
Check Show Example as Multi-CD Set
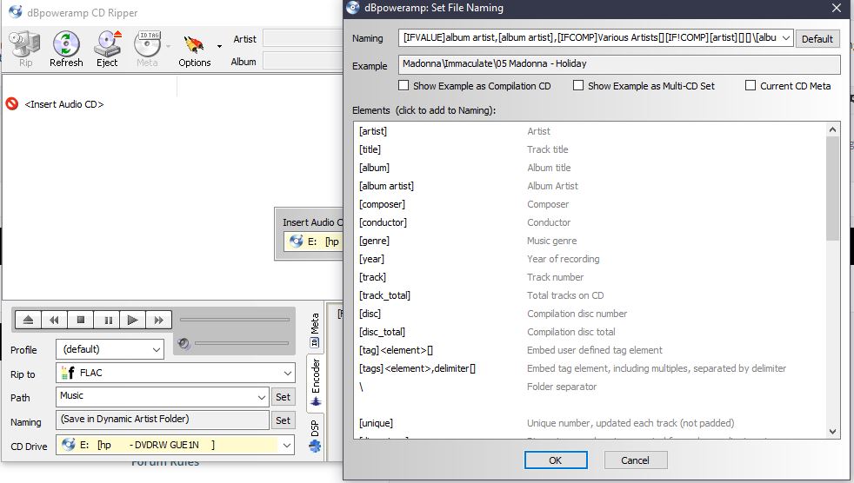pos(578,86)
